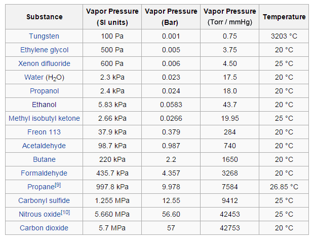The width and height of the screenshot is (314, 239).
Task: Click the Ethylene glycol link
Action: (x=44, y=50)
